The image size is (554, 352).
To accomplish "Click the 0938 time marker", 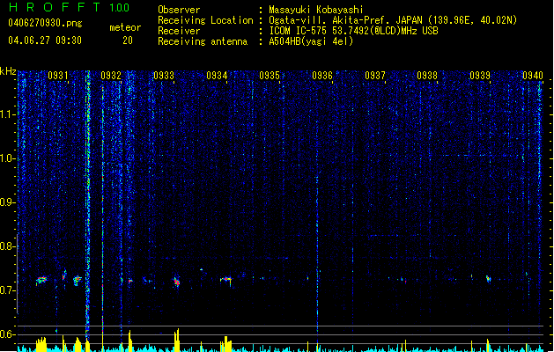I will coord(427,76).
